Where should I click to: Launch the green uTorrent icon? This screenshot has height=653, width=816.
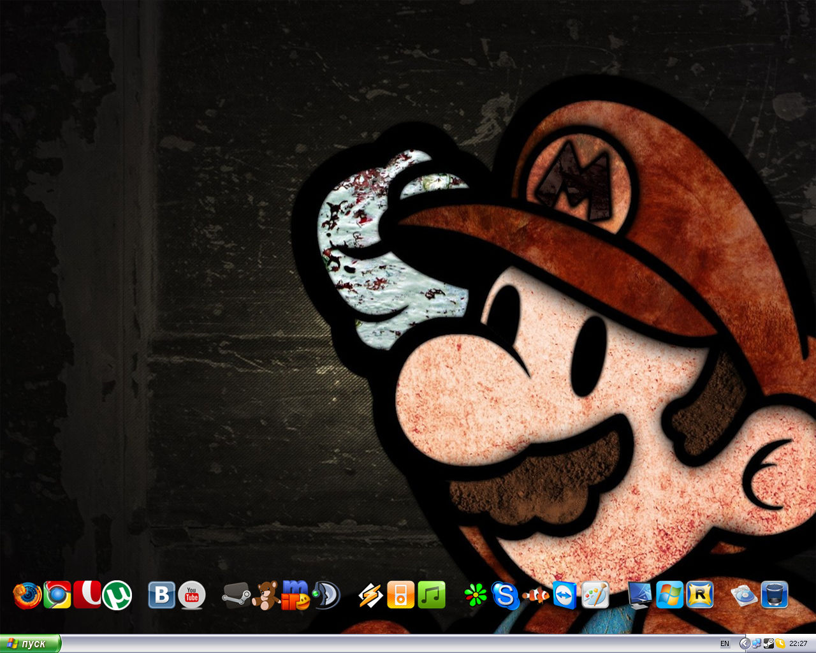point(117,596)
